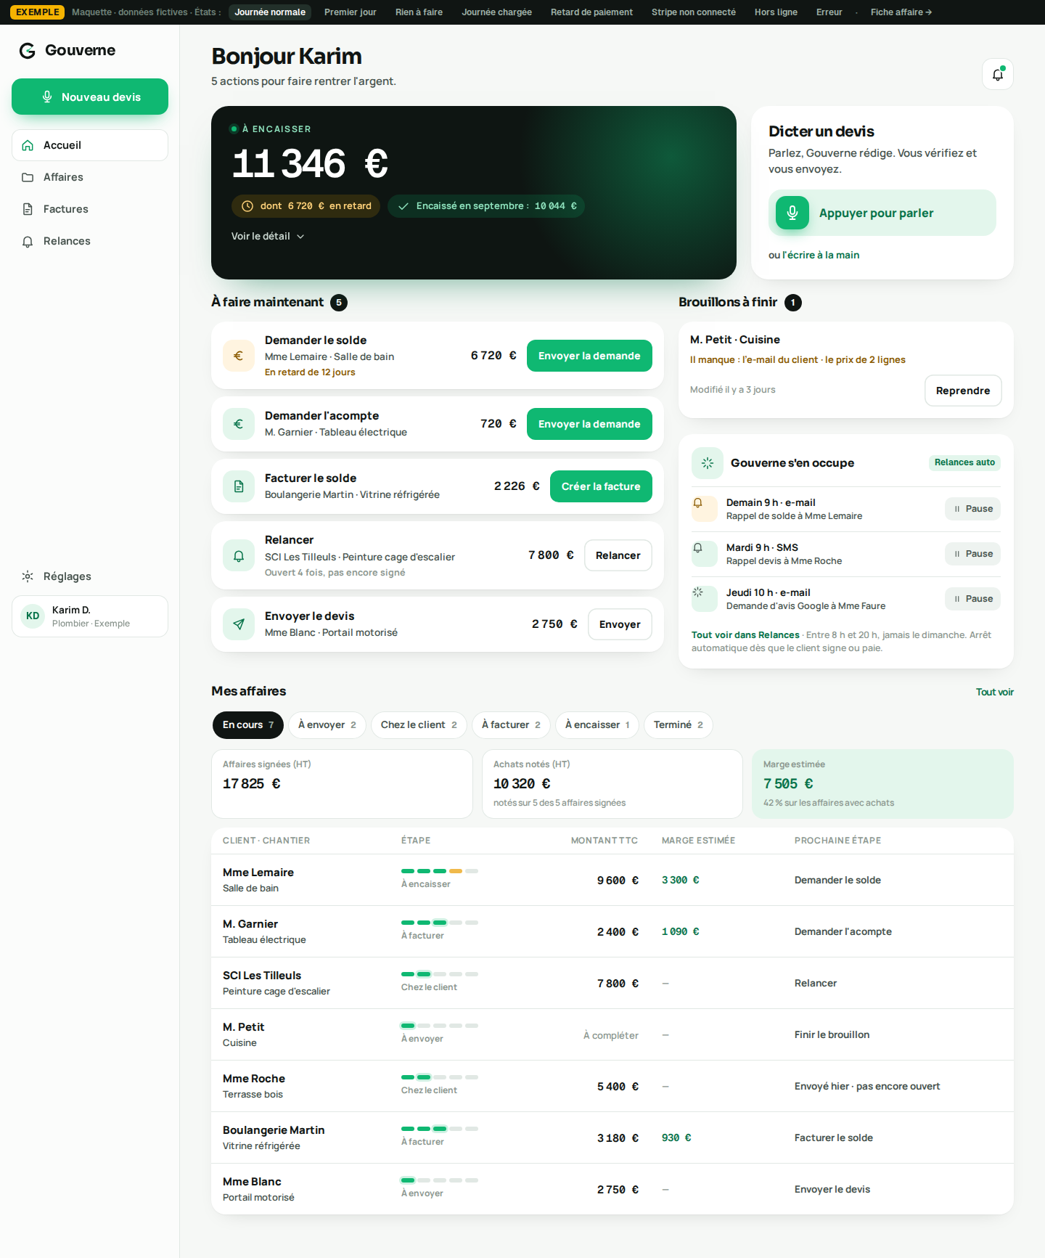Click the sparkle icon beside Gouverne s'en occupe
This screenshot has width=1045, height=1258.
[x=708, y=463]
